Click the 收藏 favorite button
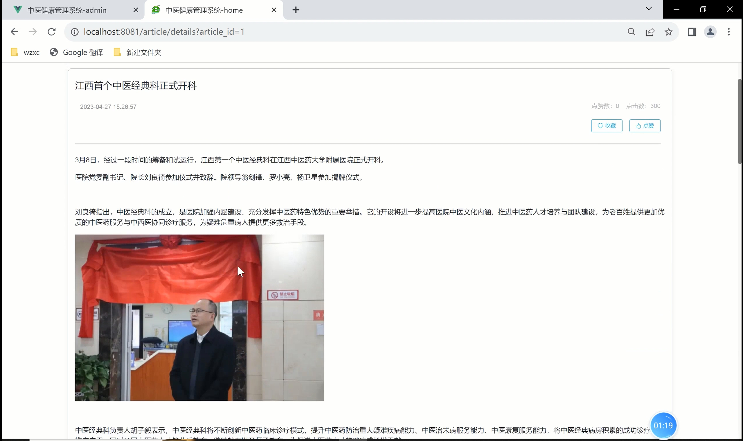Screen dimensions: 743x441 606,126
